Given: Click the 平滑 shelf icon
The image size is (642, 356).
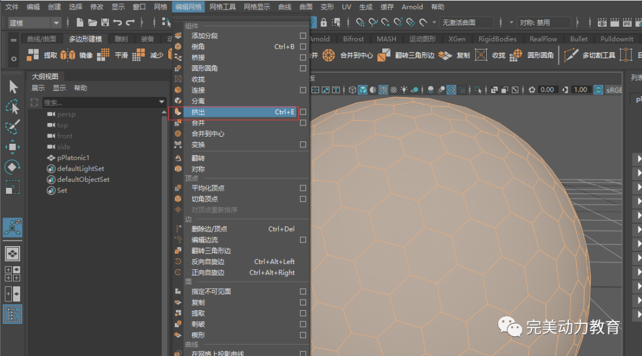Looking at the screenshot, I should pyautogui.click(x=103, y=55).
